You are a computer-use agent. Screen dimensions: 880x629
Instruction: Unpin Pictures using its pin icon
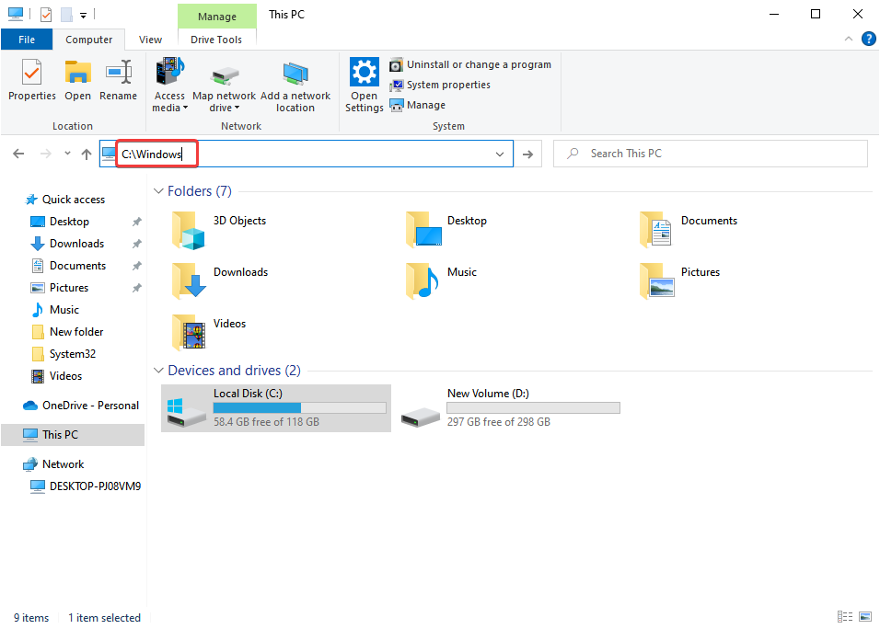point(136,288)
